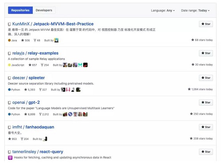This screenshot has height=166, width=221.
Task: Click the repo icon beside deezer / spleeter
Action: point(9,78)
